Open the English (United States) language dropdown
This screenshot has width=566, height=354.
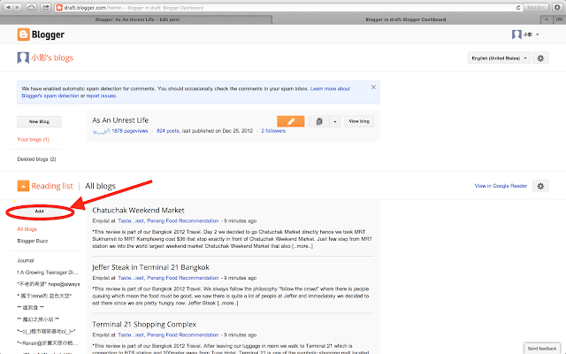coord(499,58)
